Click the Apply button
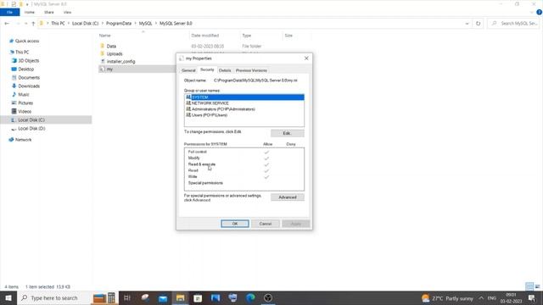The width and height of the screenshot is (543, 305). [296, 224]
